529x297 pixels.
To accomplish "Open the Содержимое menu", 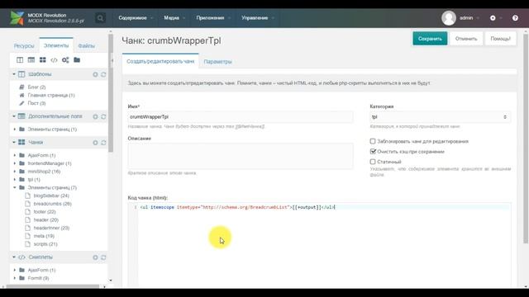I will tap(135, 18).
